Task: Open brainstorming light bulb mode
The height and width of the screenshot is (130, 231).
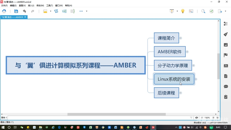Action: pyautogui.click(x=183, y=11)
